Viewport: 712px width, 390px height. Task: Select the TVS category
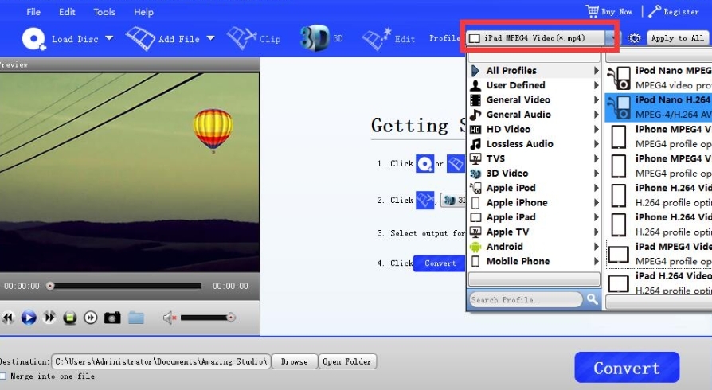click(x=534, y=158)
